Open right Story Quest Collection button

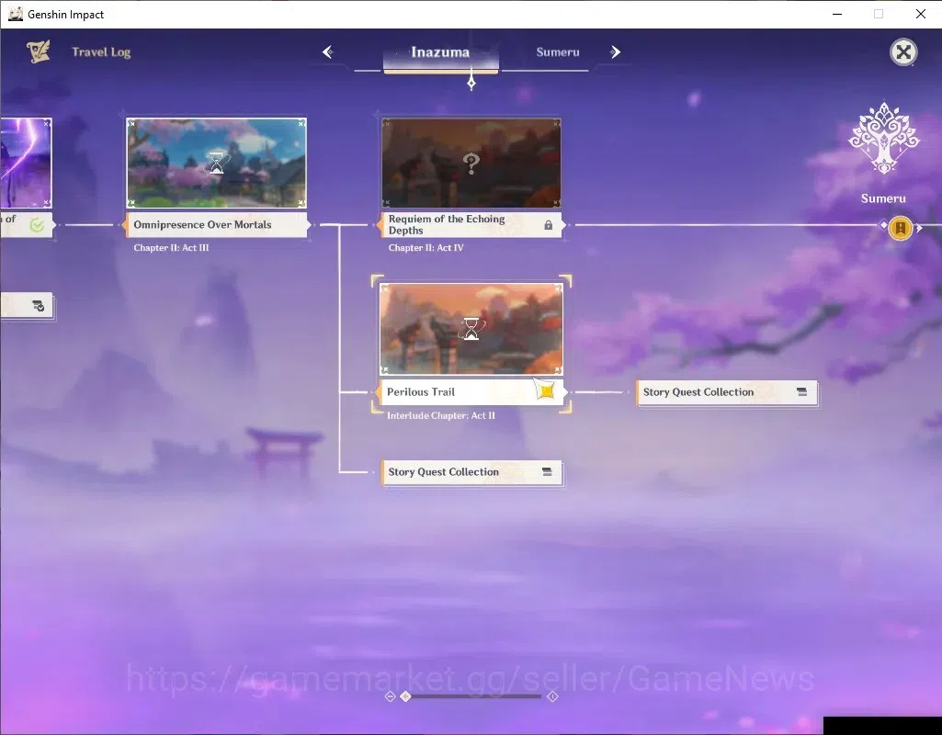[727, 392]
